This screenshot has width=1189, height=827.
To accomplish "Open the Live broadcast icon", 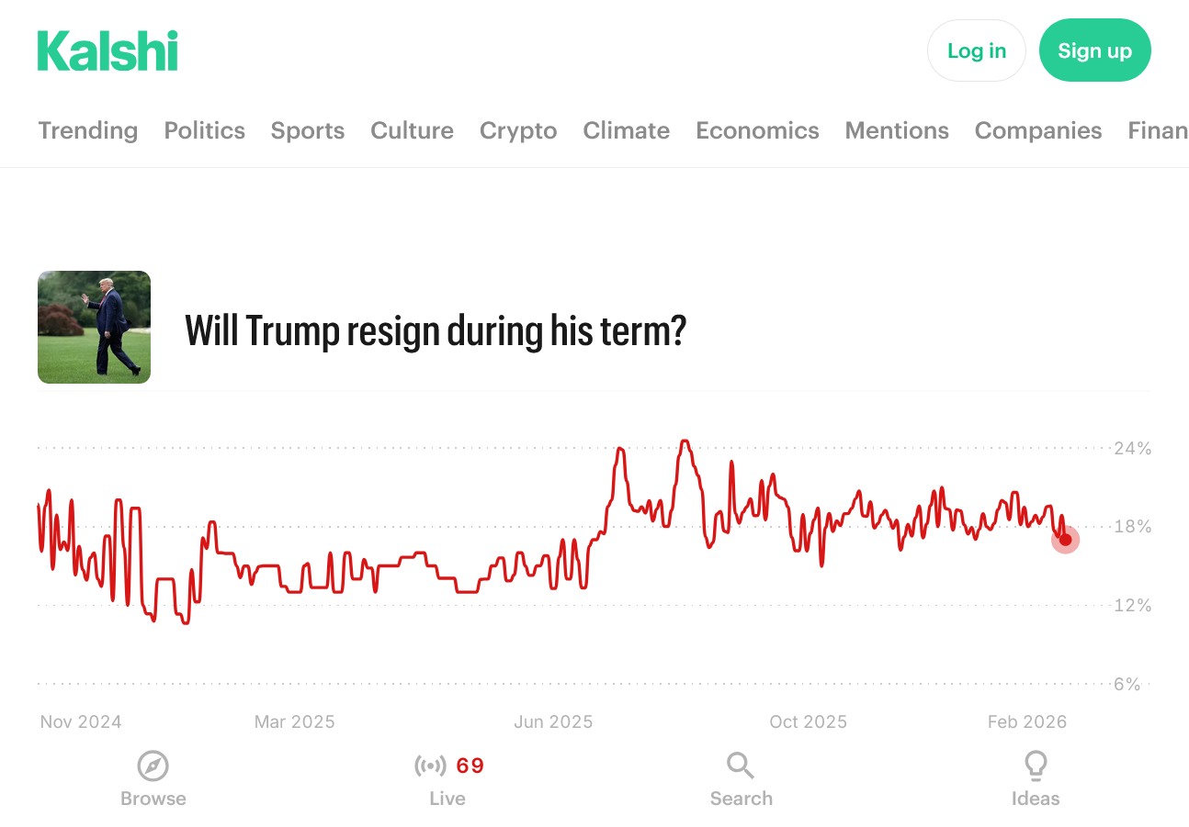I will (x=429, y=766).
